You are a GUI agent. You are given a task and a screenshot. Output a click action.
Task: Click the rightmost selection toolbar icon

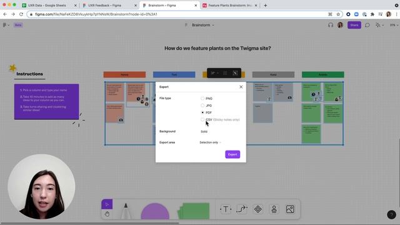(x=235, y=73)
